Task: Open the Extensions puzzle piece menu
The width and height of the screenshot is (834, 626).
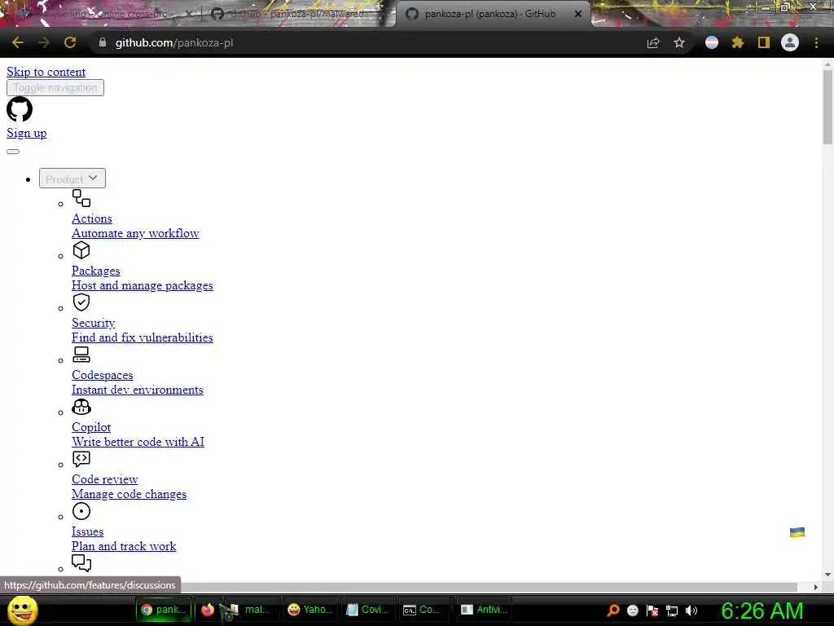Action: pos(738,42)
